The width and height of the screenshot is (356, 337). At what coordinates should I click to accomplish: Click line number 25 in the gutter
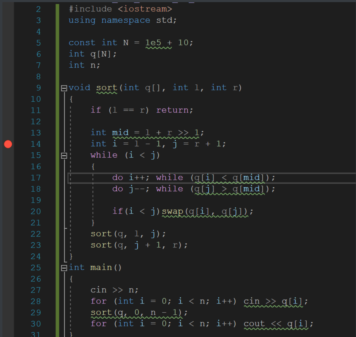36,268
